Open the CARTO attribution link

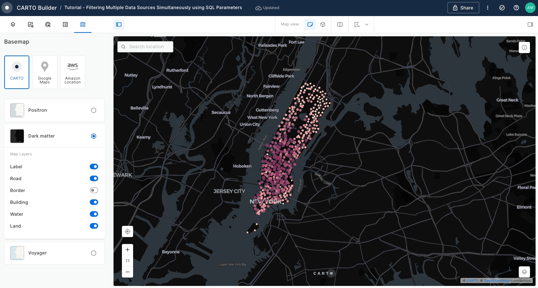[x=472, y=281]
